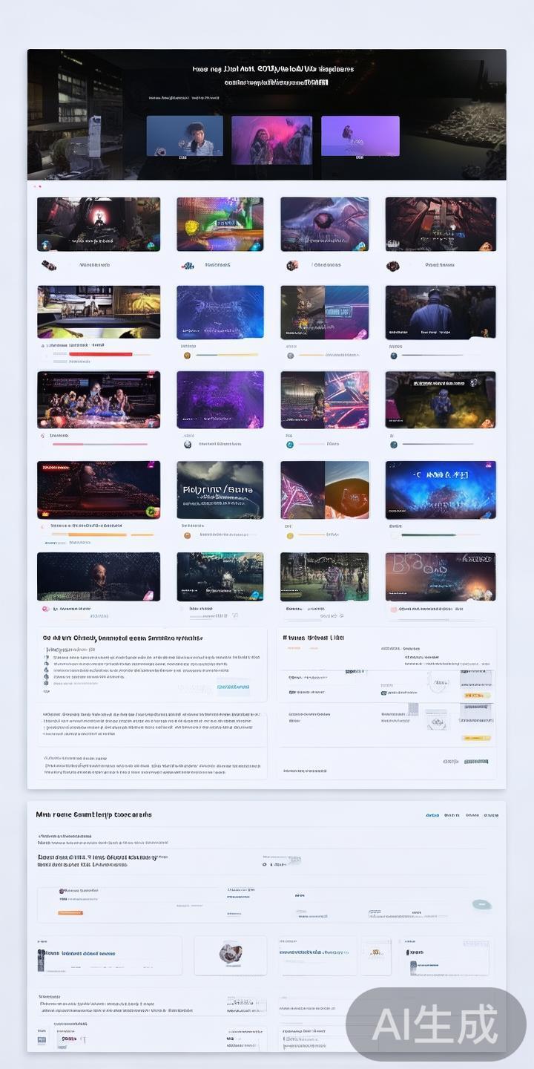Click avatar icon under third top-row thumbnail
534x1069 pixels.
click(292, 265)
